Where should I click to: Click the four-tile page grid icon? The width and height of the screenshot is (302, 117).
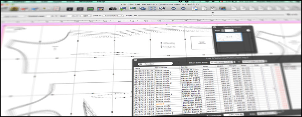coord(152,9)
